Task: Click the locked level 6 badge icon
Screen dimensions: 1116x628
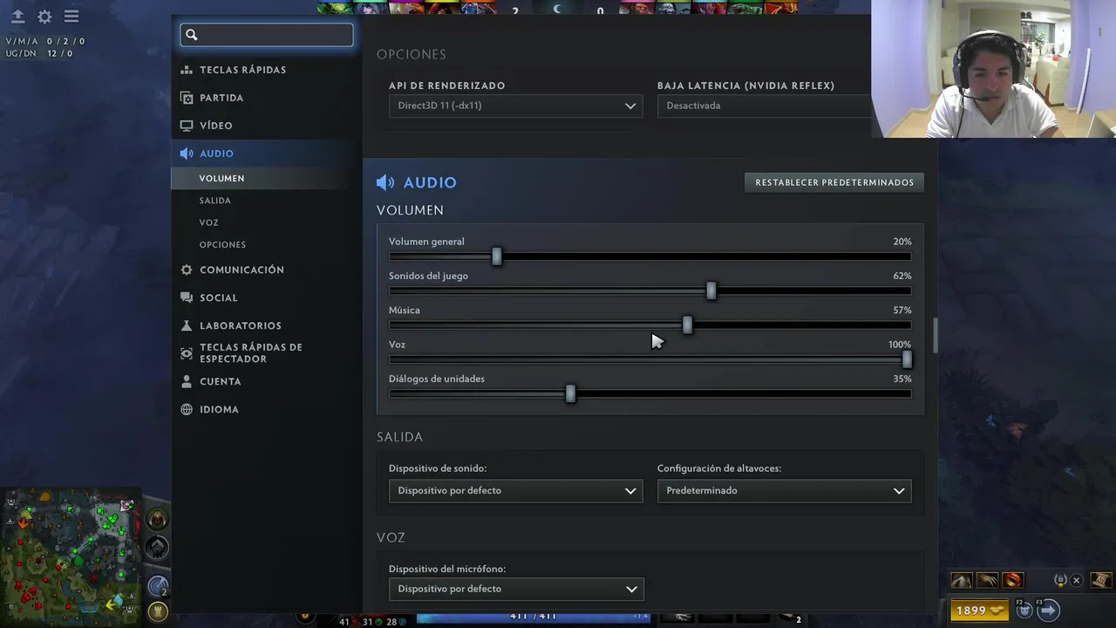Action: point(1060,580)
